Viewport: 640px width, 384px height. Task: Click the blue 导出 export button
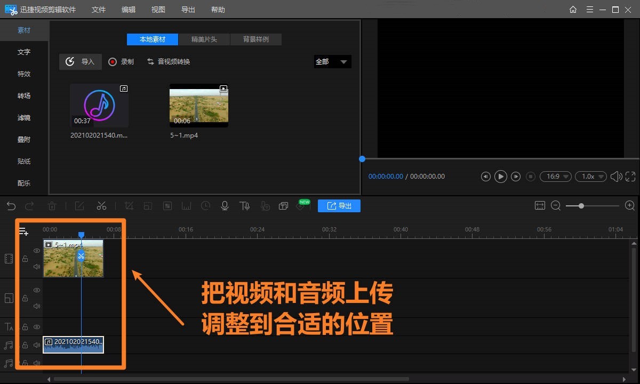click(x=339, y=205)
